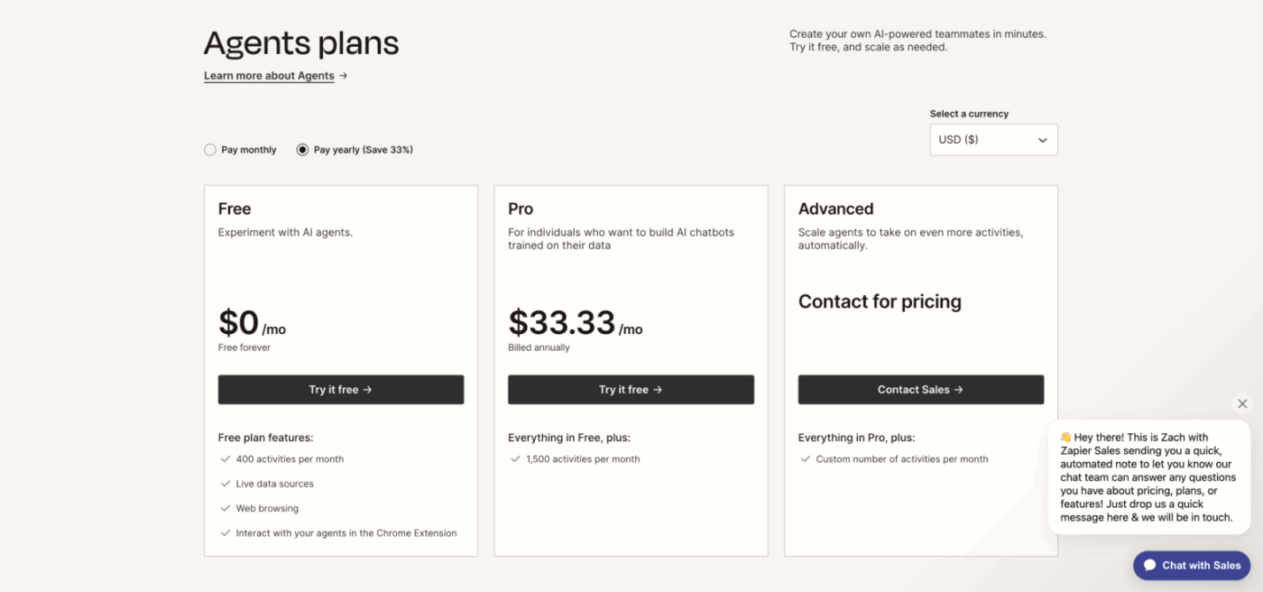This screenshot has height=592, width=1263.
Task: Click the checkmark beside 1,500 activities per month
Action: tap(514, 458)
